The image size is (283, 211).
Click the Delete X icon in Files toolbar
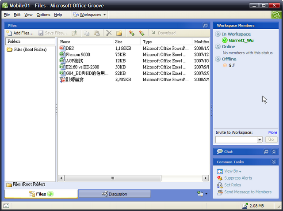109,33
